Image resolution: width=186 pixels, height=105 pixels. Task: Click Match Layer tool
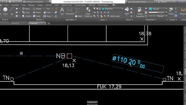114,16
